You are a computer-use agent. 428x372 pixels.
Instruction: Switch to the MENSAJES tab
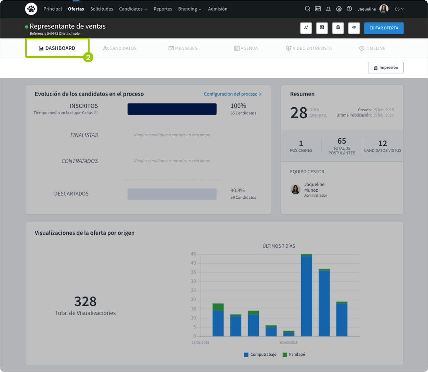point(183,48)
